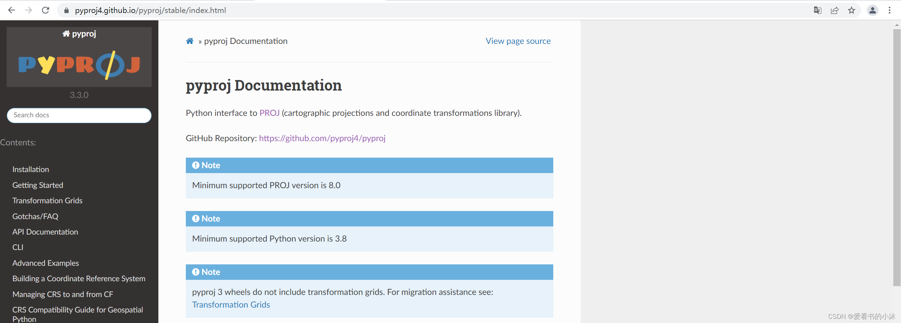Open CLI in the sidebar

pyautogui.click(x=18, y=247)
